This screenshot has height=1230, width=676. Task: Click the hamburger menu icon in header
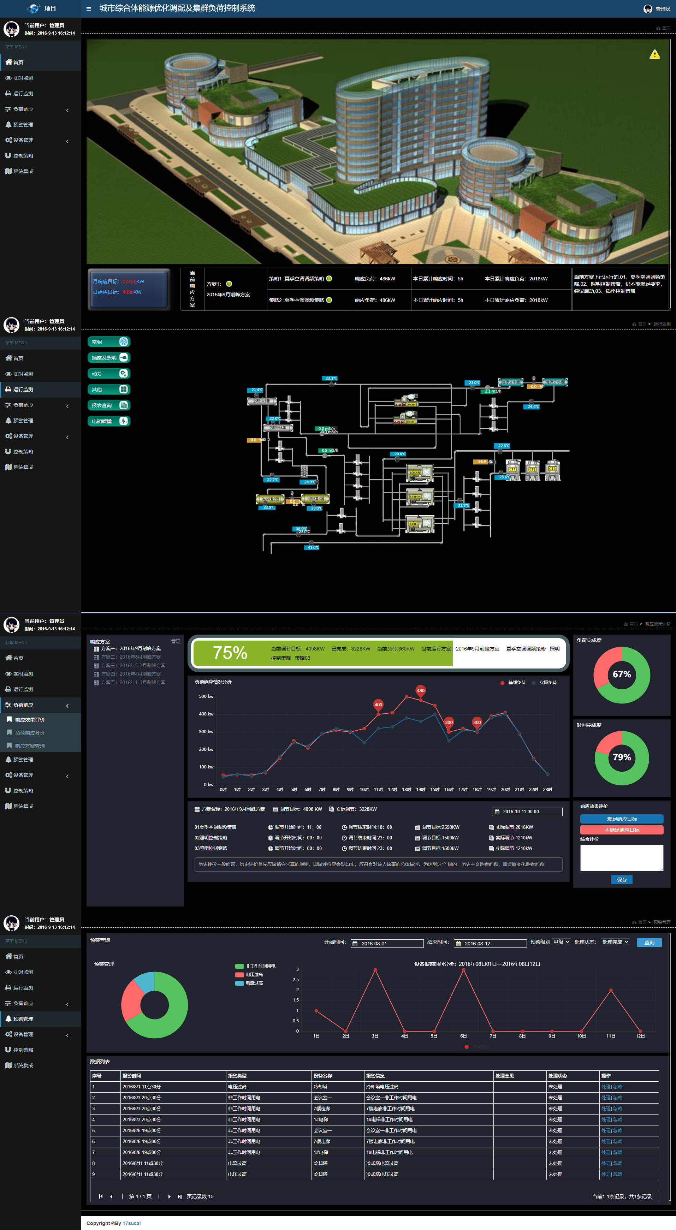coord(88,8)
